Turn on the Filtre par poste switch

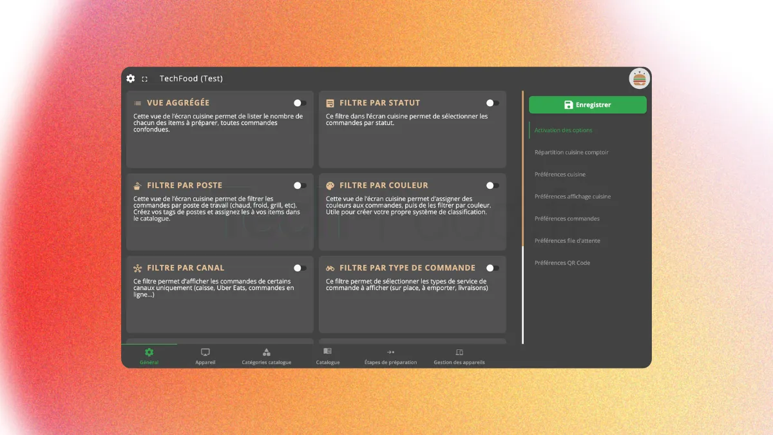click(x=300, y=186)
